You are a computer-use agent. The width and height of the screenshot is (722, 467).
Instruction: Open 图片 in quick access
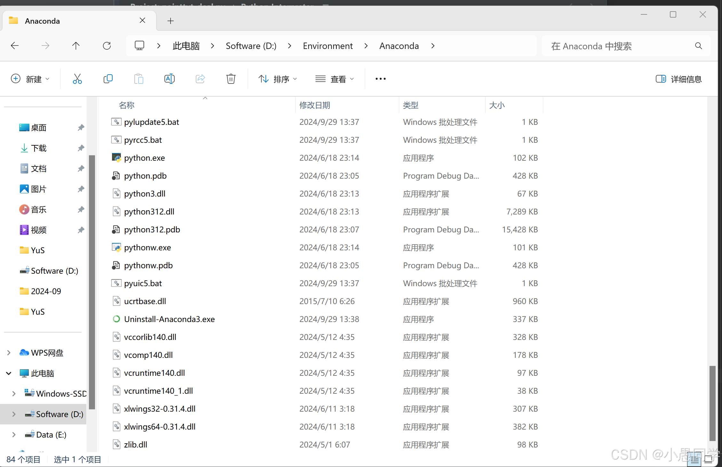click(x=33, y=189)
